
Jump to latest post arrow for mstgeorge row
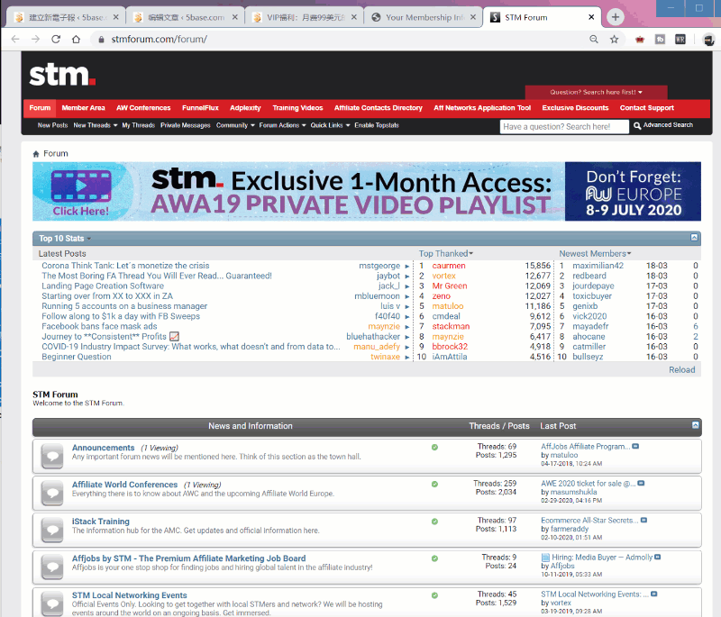pyautogui.click(x=407, y=266)
